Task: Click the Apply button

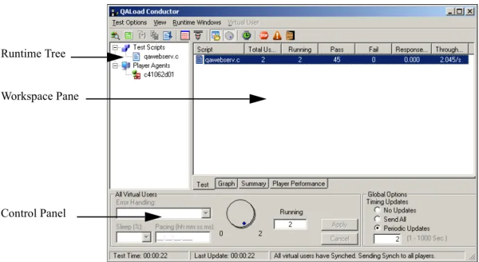Action: click(339, 224)
